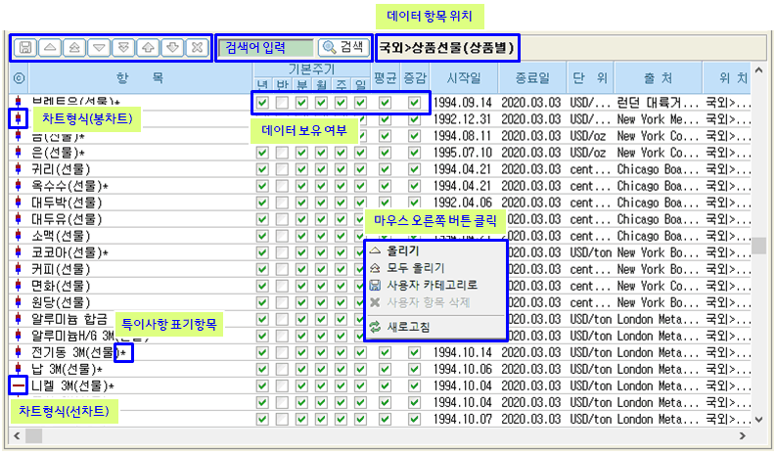This screenshot has width=776, height=454.
Task: Click the 종료일 column header
Action: pos(532,78)
